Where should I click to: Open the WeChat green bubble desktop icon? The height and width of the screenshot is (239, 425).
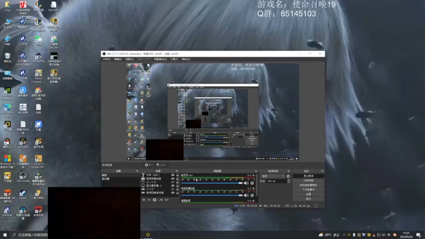click(x=38, y=41)
